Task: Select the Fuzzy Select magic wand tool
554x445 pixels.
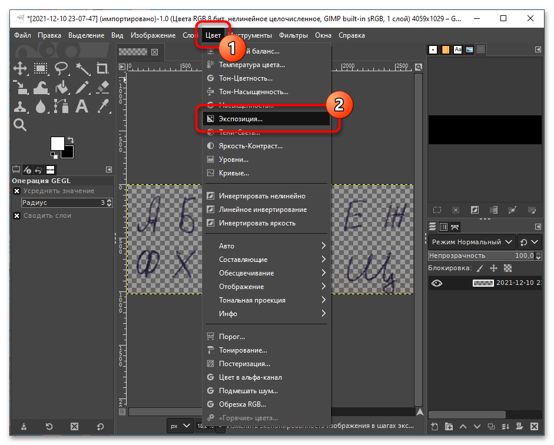Action: tap(82, 68)
